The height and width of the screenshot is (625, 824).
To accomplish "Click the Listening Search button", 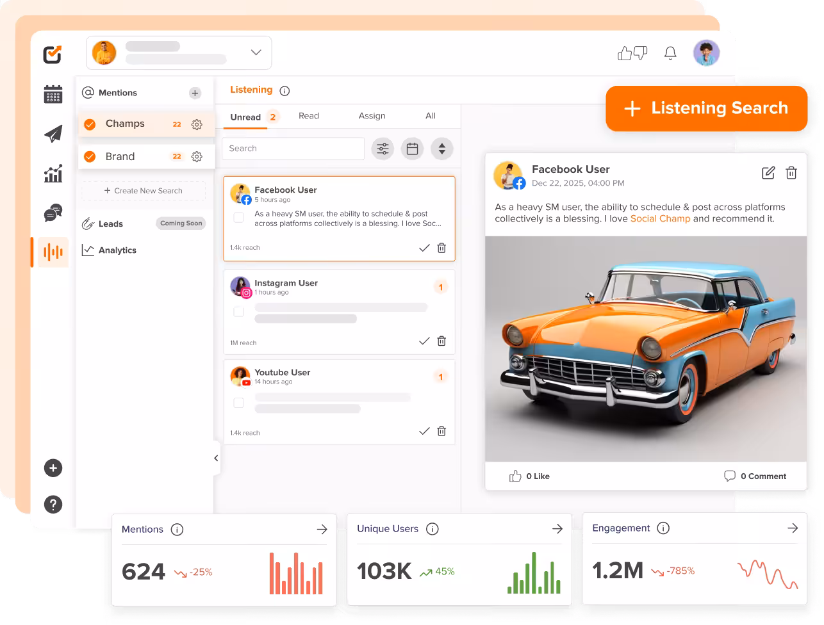I will click(x=706, y=109).
